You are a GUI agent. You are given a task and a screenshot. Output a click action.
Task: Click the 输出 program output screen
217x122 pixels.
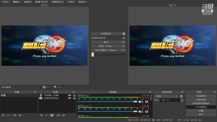[x=173, y=46]
